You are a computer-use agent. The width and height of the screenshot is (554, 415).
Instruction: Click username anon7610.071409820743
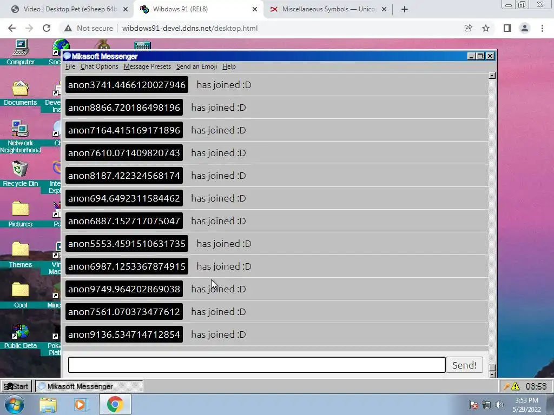click(124, 153)
